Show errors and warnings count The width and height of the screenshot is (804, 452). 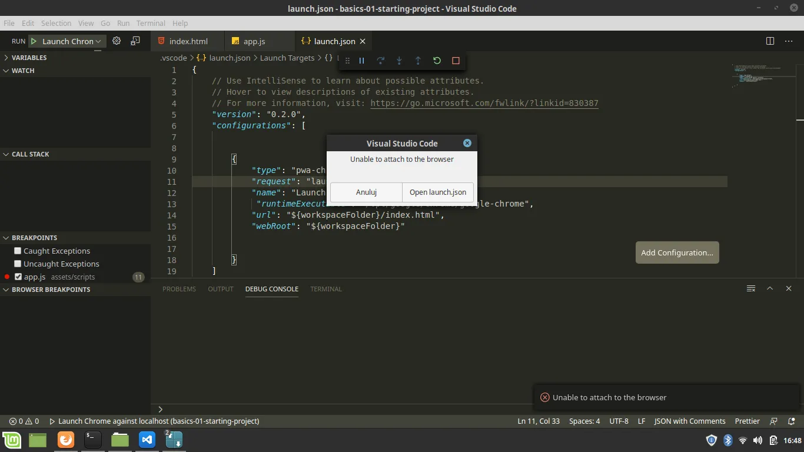[24, 421]
